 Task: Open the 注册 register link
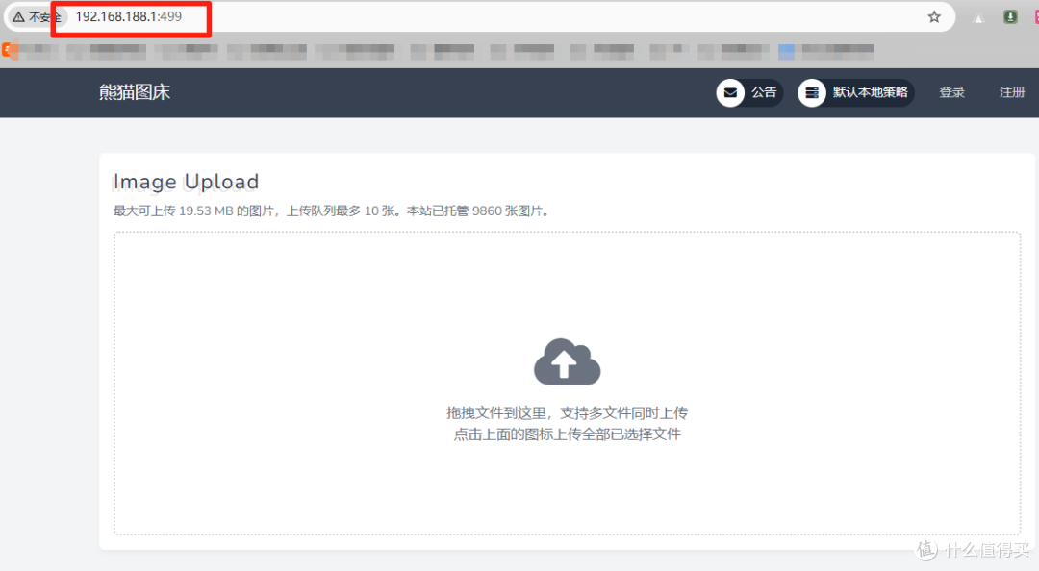point(1012,92)
